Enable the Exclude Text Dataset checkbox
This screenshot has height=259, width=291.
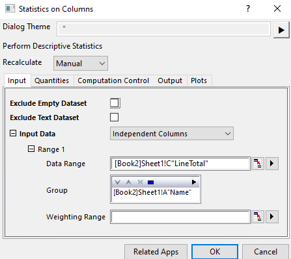click(x=115, y=117)
